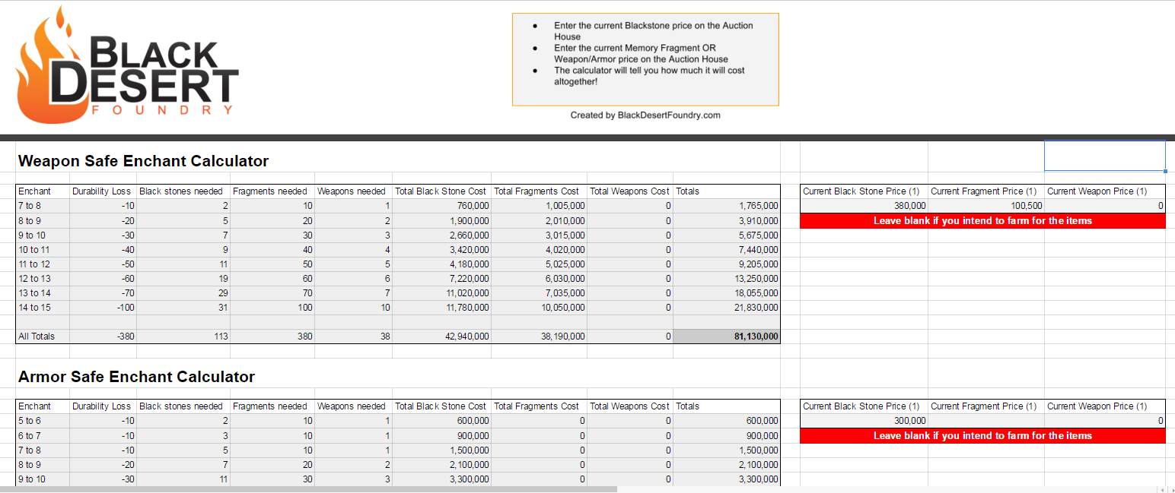Select the black stone cost cell 11,780,000
Viewport: 1175px width, 493px height.
click(x=442, y=308)
